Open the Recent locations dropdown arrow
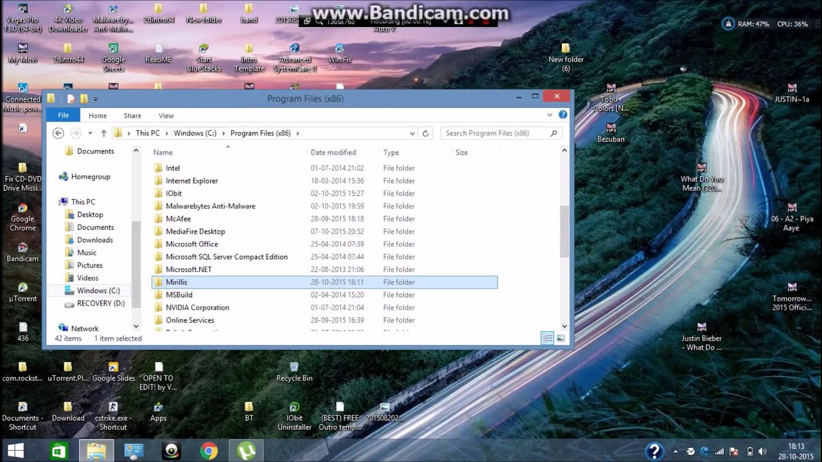The image size is (822, 462). 90,133
